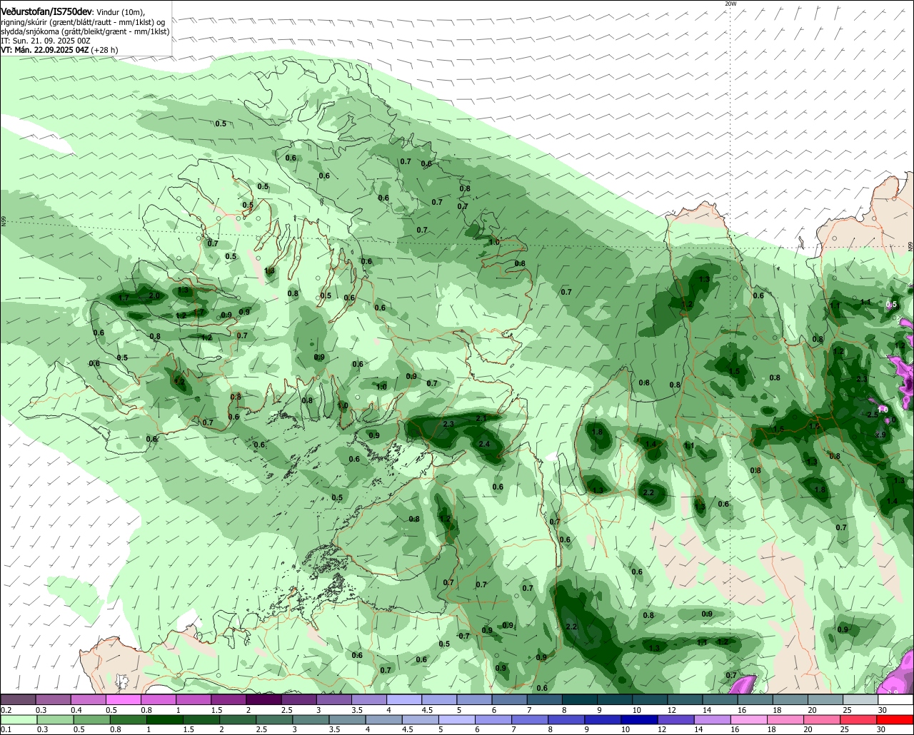
Task: Click the Veðurstofan/IS750dev title text
Action: click(46, 12)
